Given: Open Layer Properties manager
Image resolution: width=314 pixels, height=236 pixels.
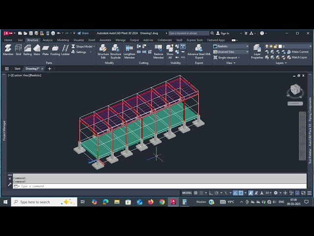Looking at the screenshot, I should pyautogui.click(x=257, y=52).
